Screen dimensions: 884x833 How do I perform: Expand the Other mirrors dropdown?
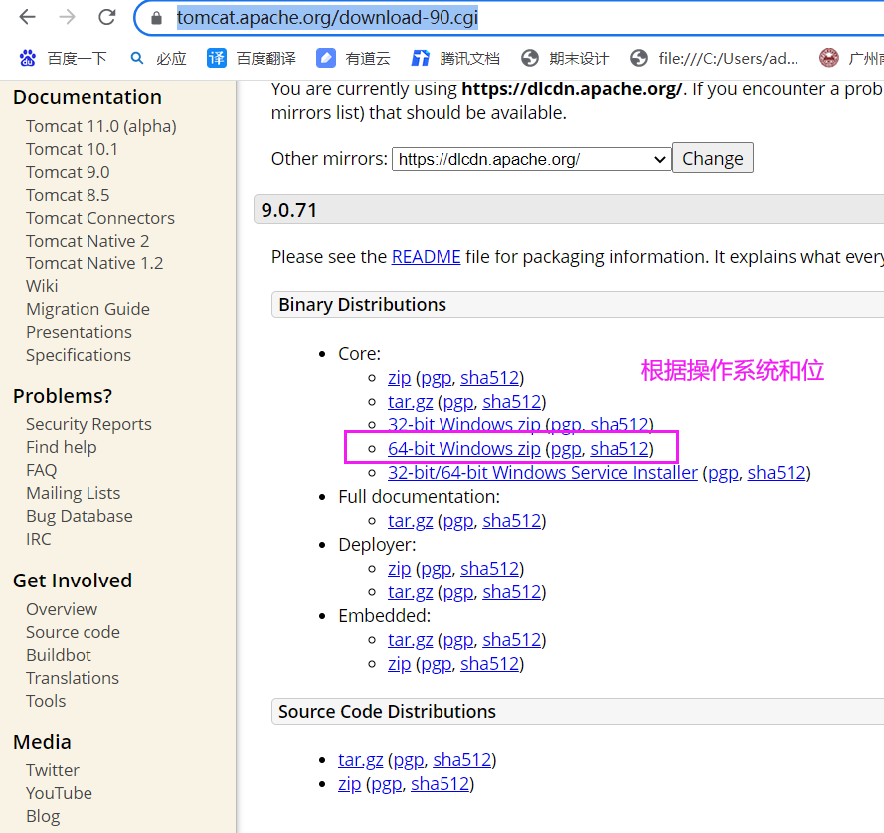pyautogui.click(x=532, y=159)
